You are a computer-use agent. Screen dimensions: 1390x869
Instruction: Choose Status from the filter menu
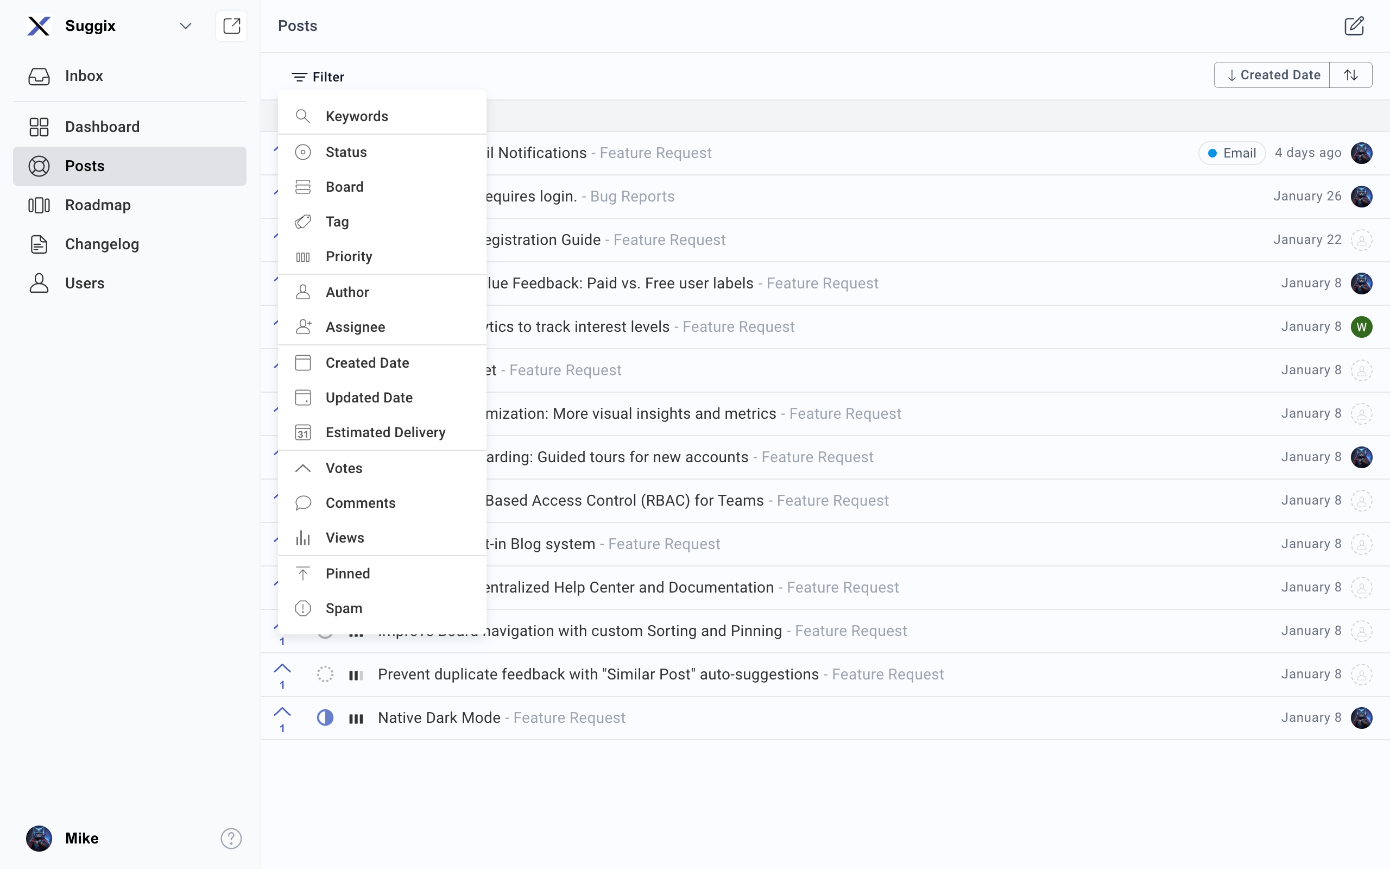pos(346,152)
